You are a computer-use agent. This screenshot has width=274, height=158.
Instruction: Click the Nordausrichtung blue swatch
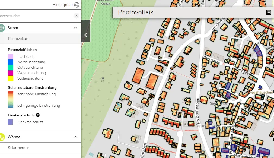click(x=11, y=62)
